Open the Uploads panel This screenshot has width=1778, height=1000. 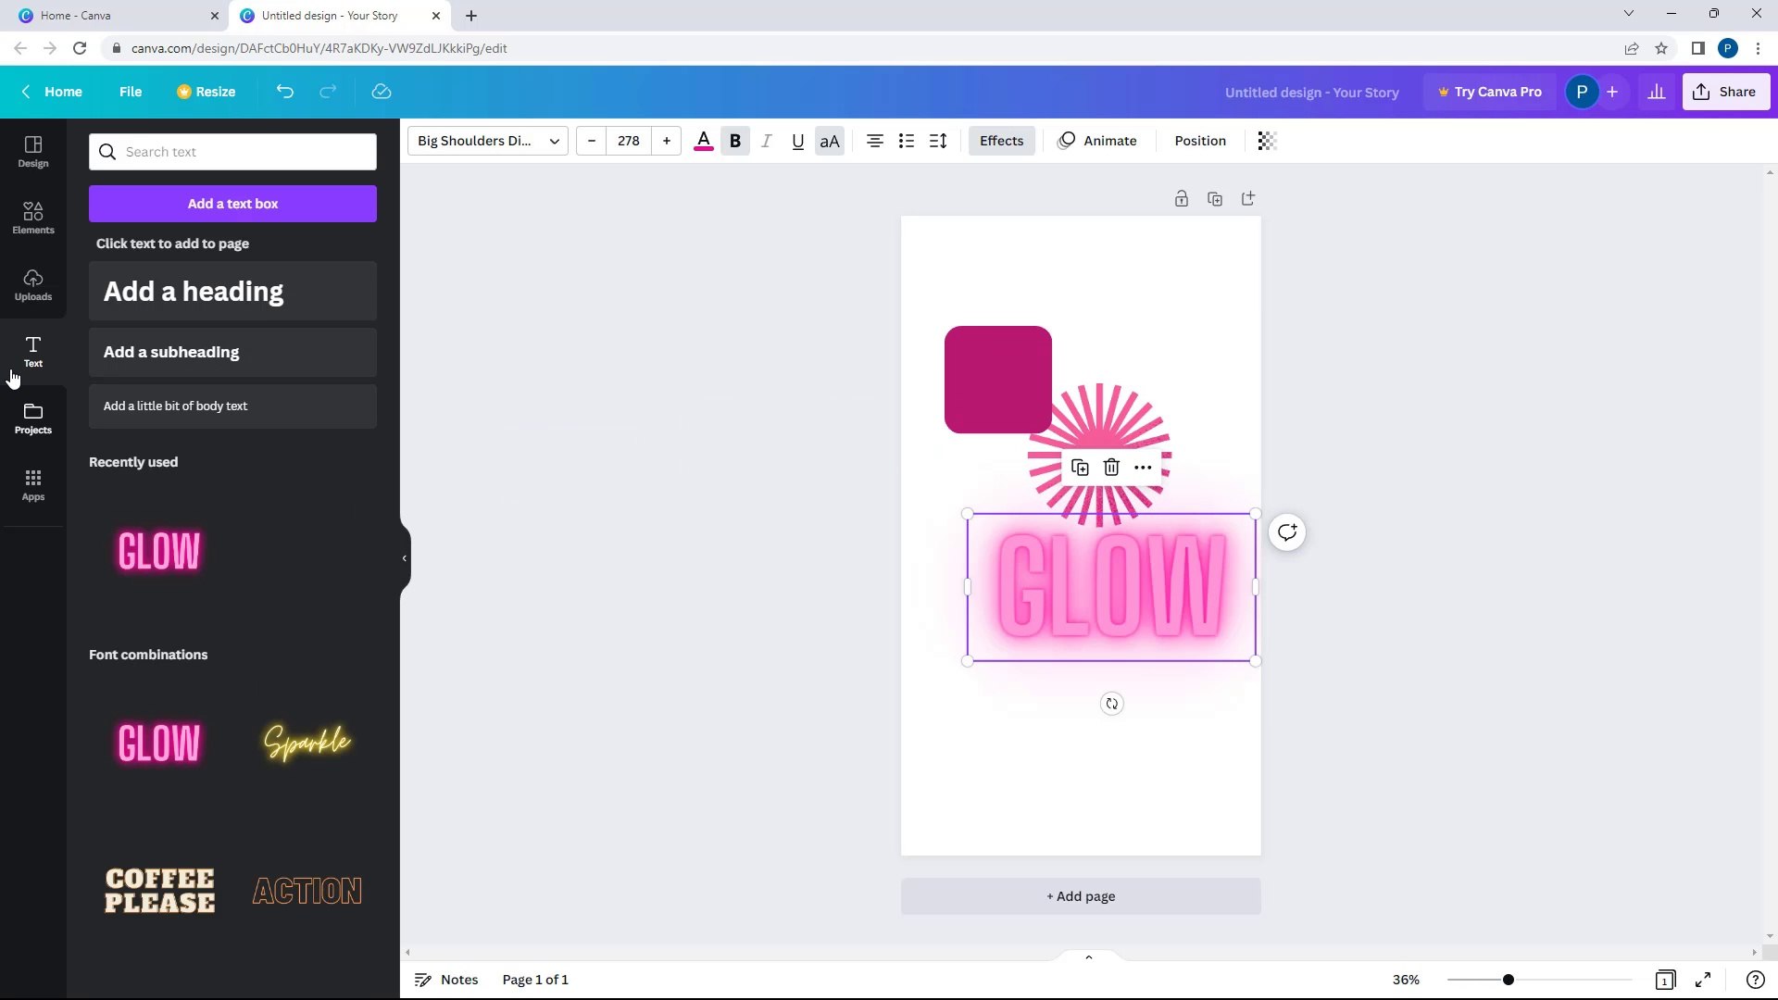click(33, 285)
